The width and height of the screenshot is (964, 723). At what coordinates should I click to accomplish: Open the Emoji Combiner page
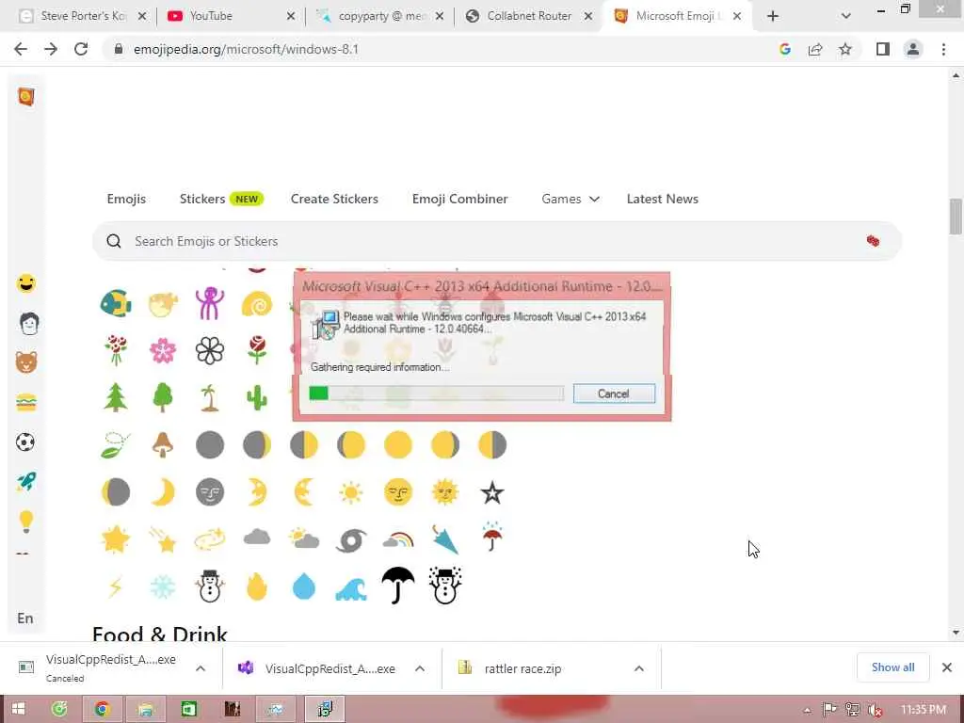tap(459, 200)
